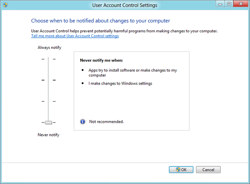
Task: Dismiss the dialog with Cancel
Action: 208,170
